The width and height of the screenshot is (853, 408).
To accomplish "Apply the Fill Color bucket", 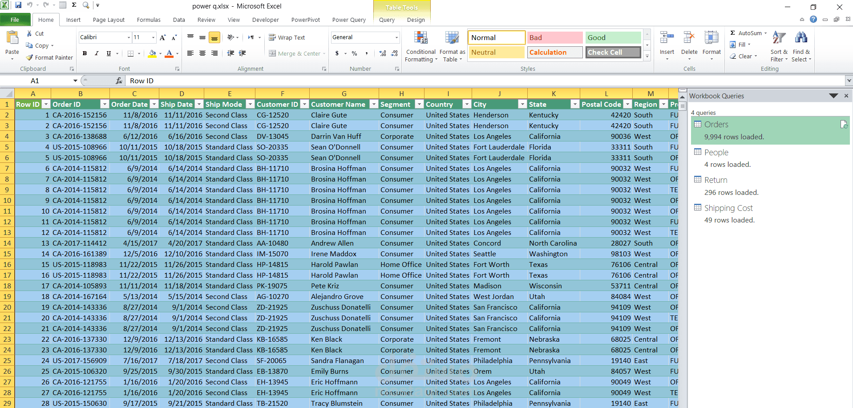I will pos(152,53).
